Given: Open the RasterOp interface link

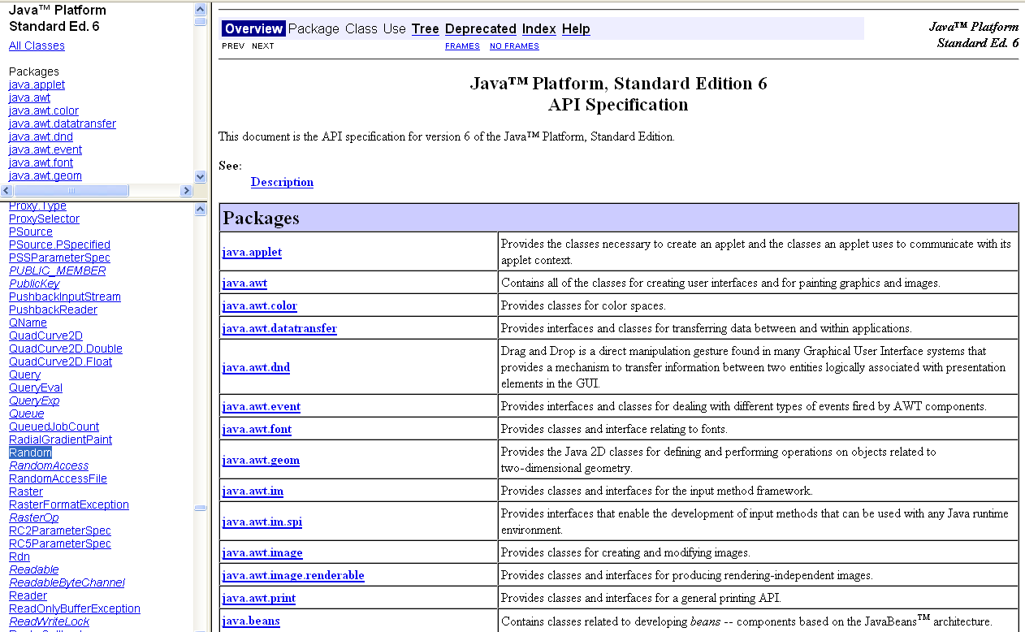Looking at the screenshot, I should pos(34,517).
